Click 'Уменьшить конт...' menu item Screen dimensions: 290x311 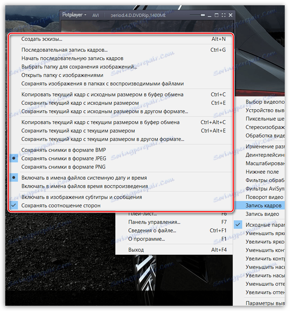click(259, 250)
